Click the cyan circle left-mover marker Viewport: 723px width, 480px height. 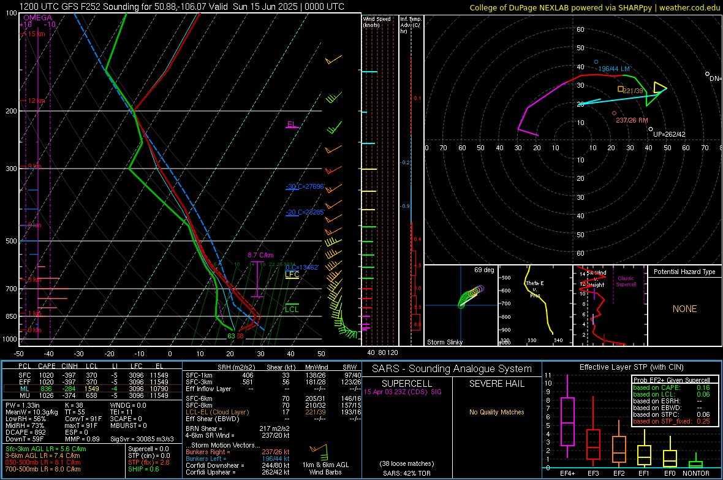click(x=596, y=62)
